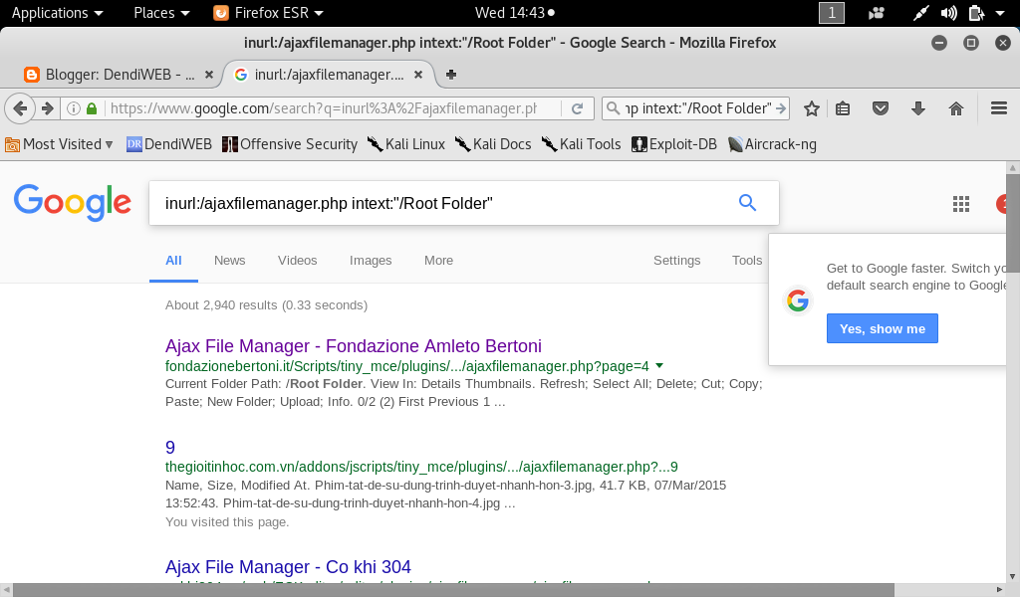
Task: Open search engine options magnifier in search bar
Action: click(x=613, y=108)
